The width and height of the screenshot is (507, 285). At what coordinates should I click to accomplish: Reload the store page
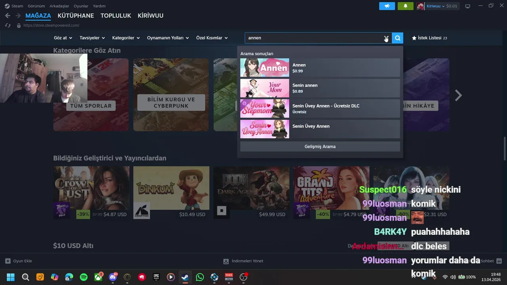(8, 25)
